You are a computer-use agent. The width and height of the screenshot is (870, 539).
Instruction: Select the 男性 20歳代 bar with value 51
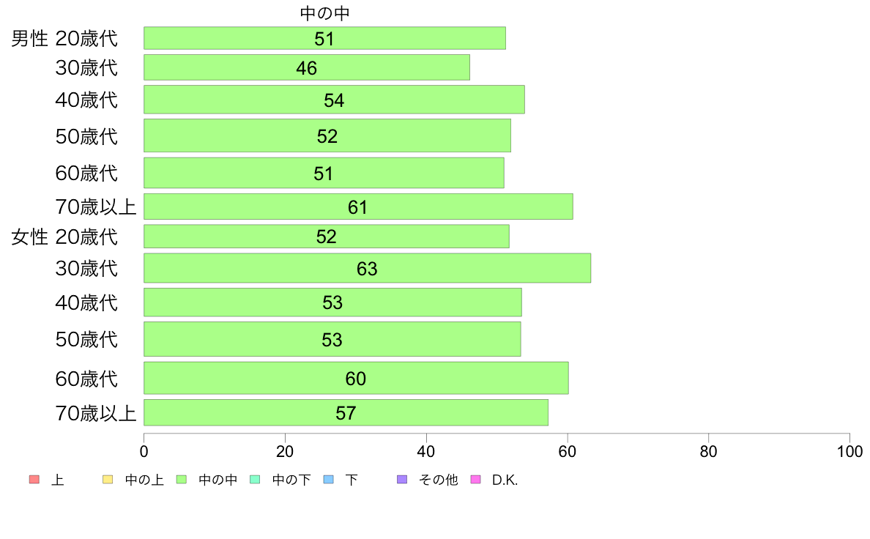[x=324, y=38]
